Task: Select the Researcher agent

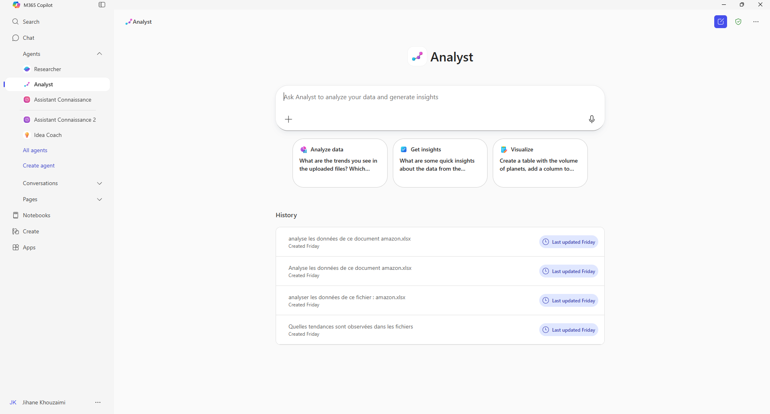Action: tap(47, 69)
